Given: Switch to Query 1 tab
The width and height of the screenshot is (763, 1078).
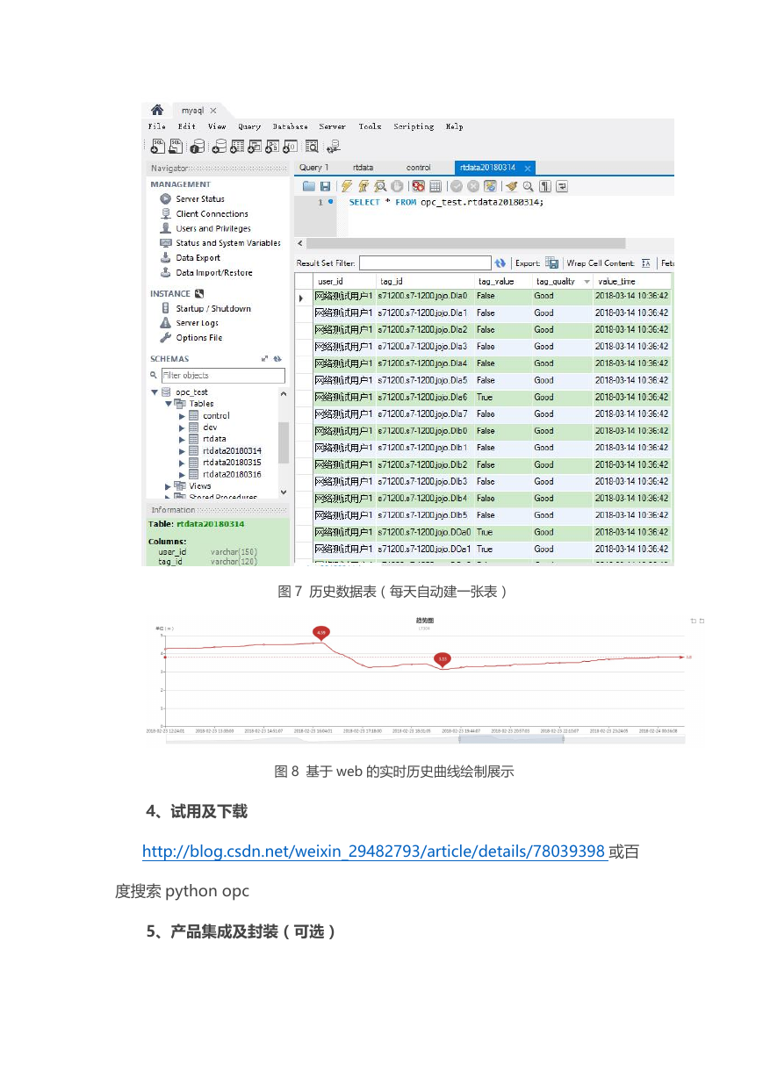Looking at the screenshot, I should pyautogui.click(x=313, y=167).
